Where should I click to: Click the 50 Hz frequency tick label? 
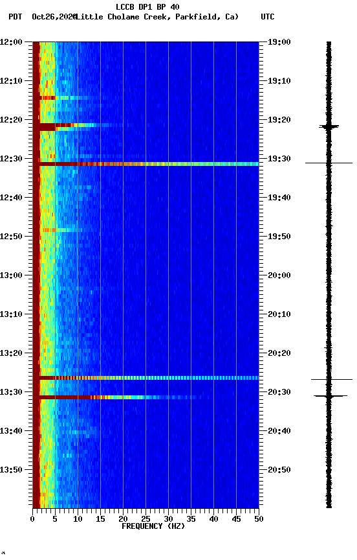click(259, 519)
